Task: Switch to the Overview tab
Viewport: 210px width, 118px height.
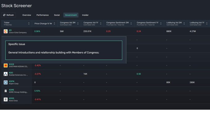Action: pos(27,15)
